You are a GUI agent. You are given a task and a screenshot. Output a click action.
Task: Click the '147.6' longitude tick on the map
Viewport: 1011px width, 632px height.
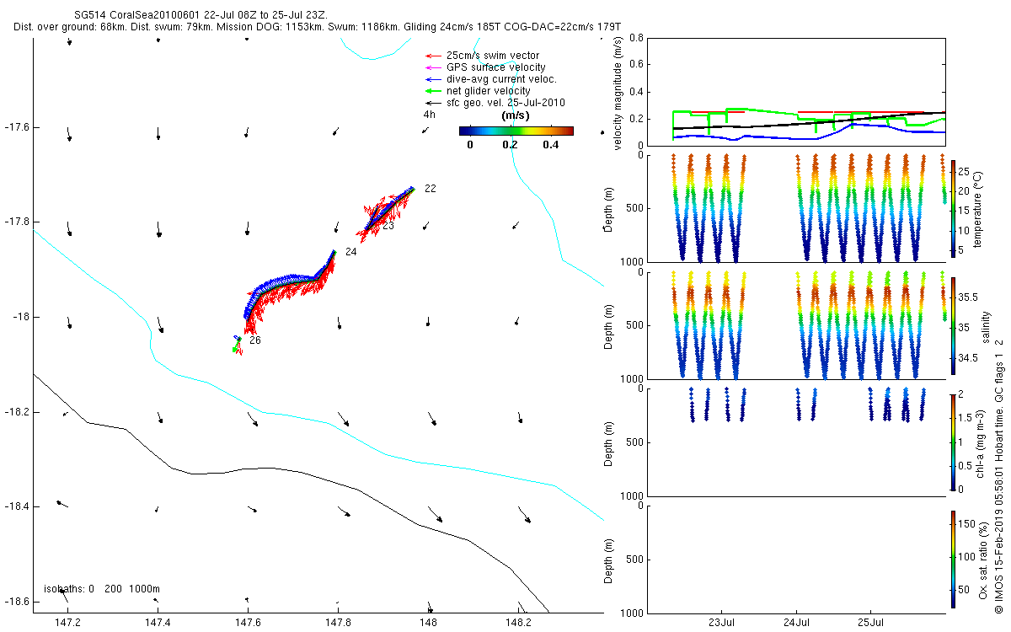(248, 623)
